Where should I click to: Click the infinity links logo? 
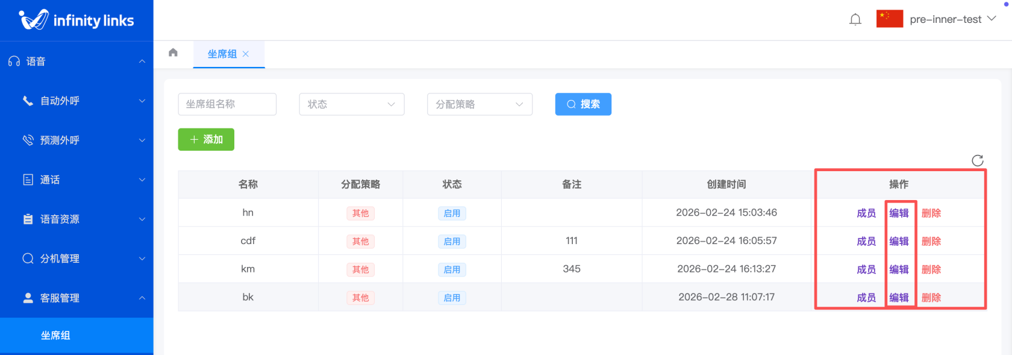tap(77, 20)
